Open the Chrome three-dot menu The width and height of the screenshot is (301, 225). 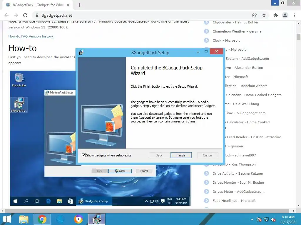(295, 15)
